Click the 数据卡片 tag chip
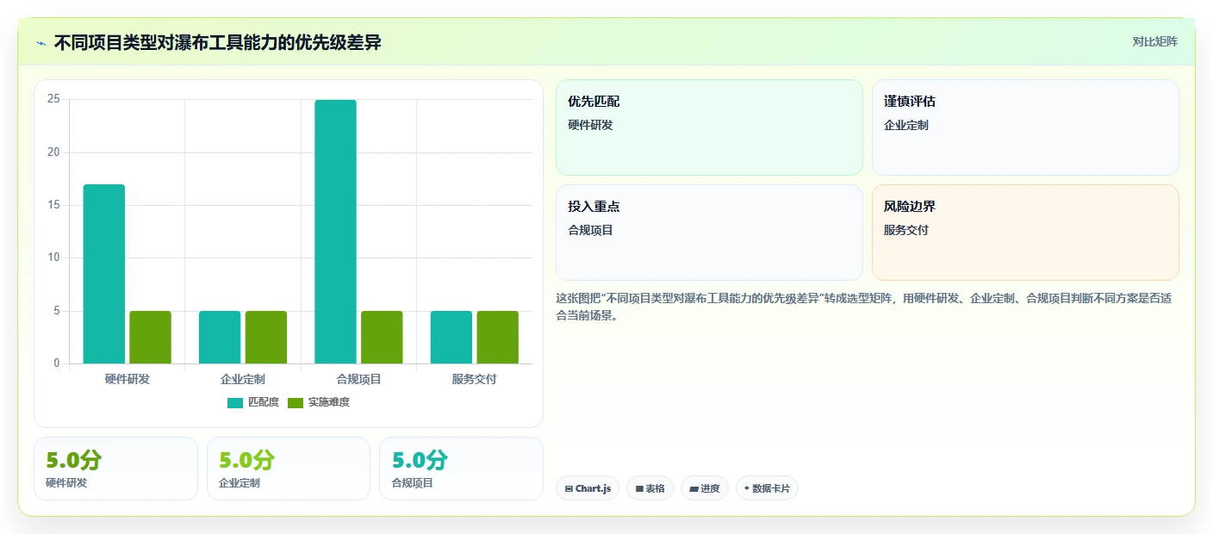This screenshot has width=1213, height=534. pos(767,488)
